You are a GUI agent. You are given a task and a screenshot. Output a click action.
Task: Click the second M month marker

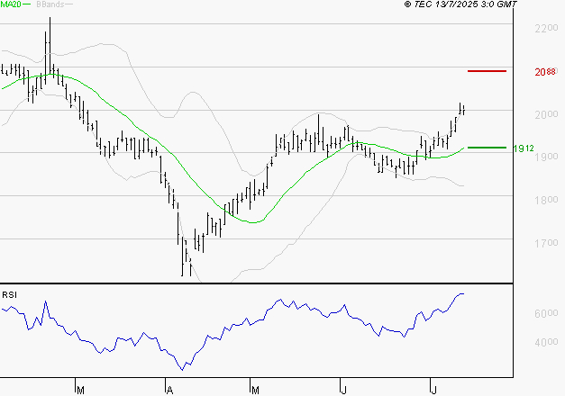pyautogui.click(x=255, y=391)
